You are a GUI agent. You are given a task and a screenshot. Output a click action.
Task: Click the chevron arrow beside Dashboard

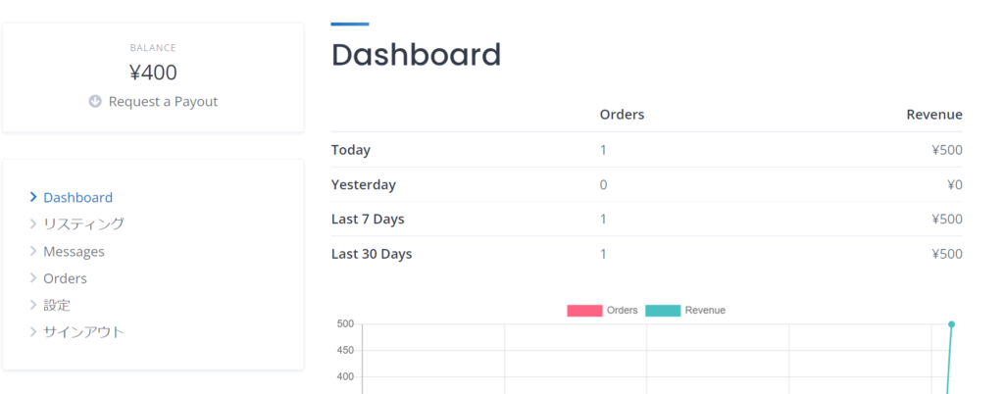pyautogui.click(x=33, y=197)
